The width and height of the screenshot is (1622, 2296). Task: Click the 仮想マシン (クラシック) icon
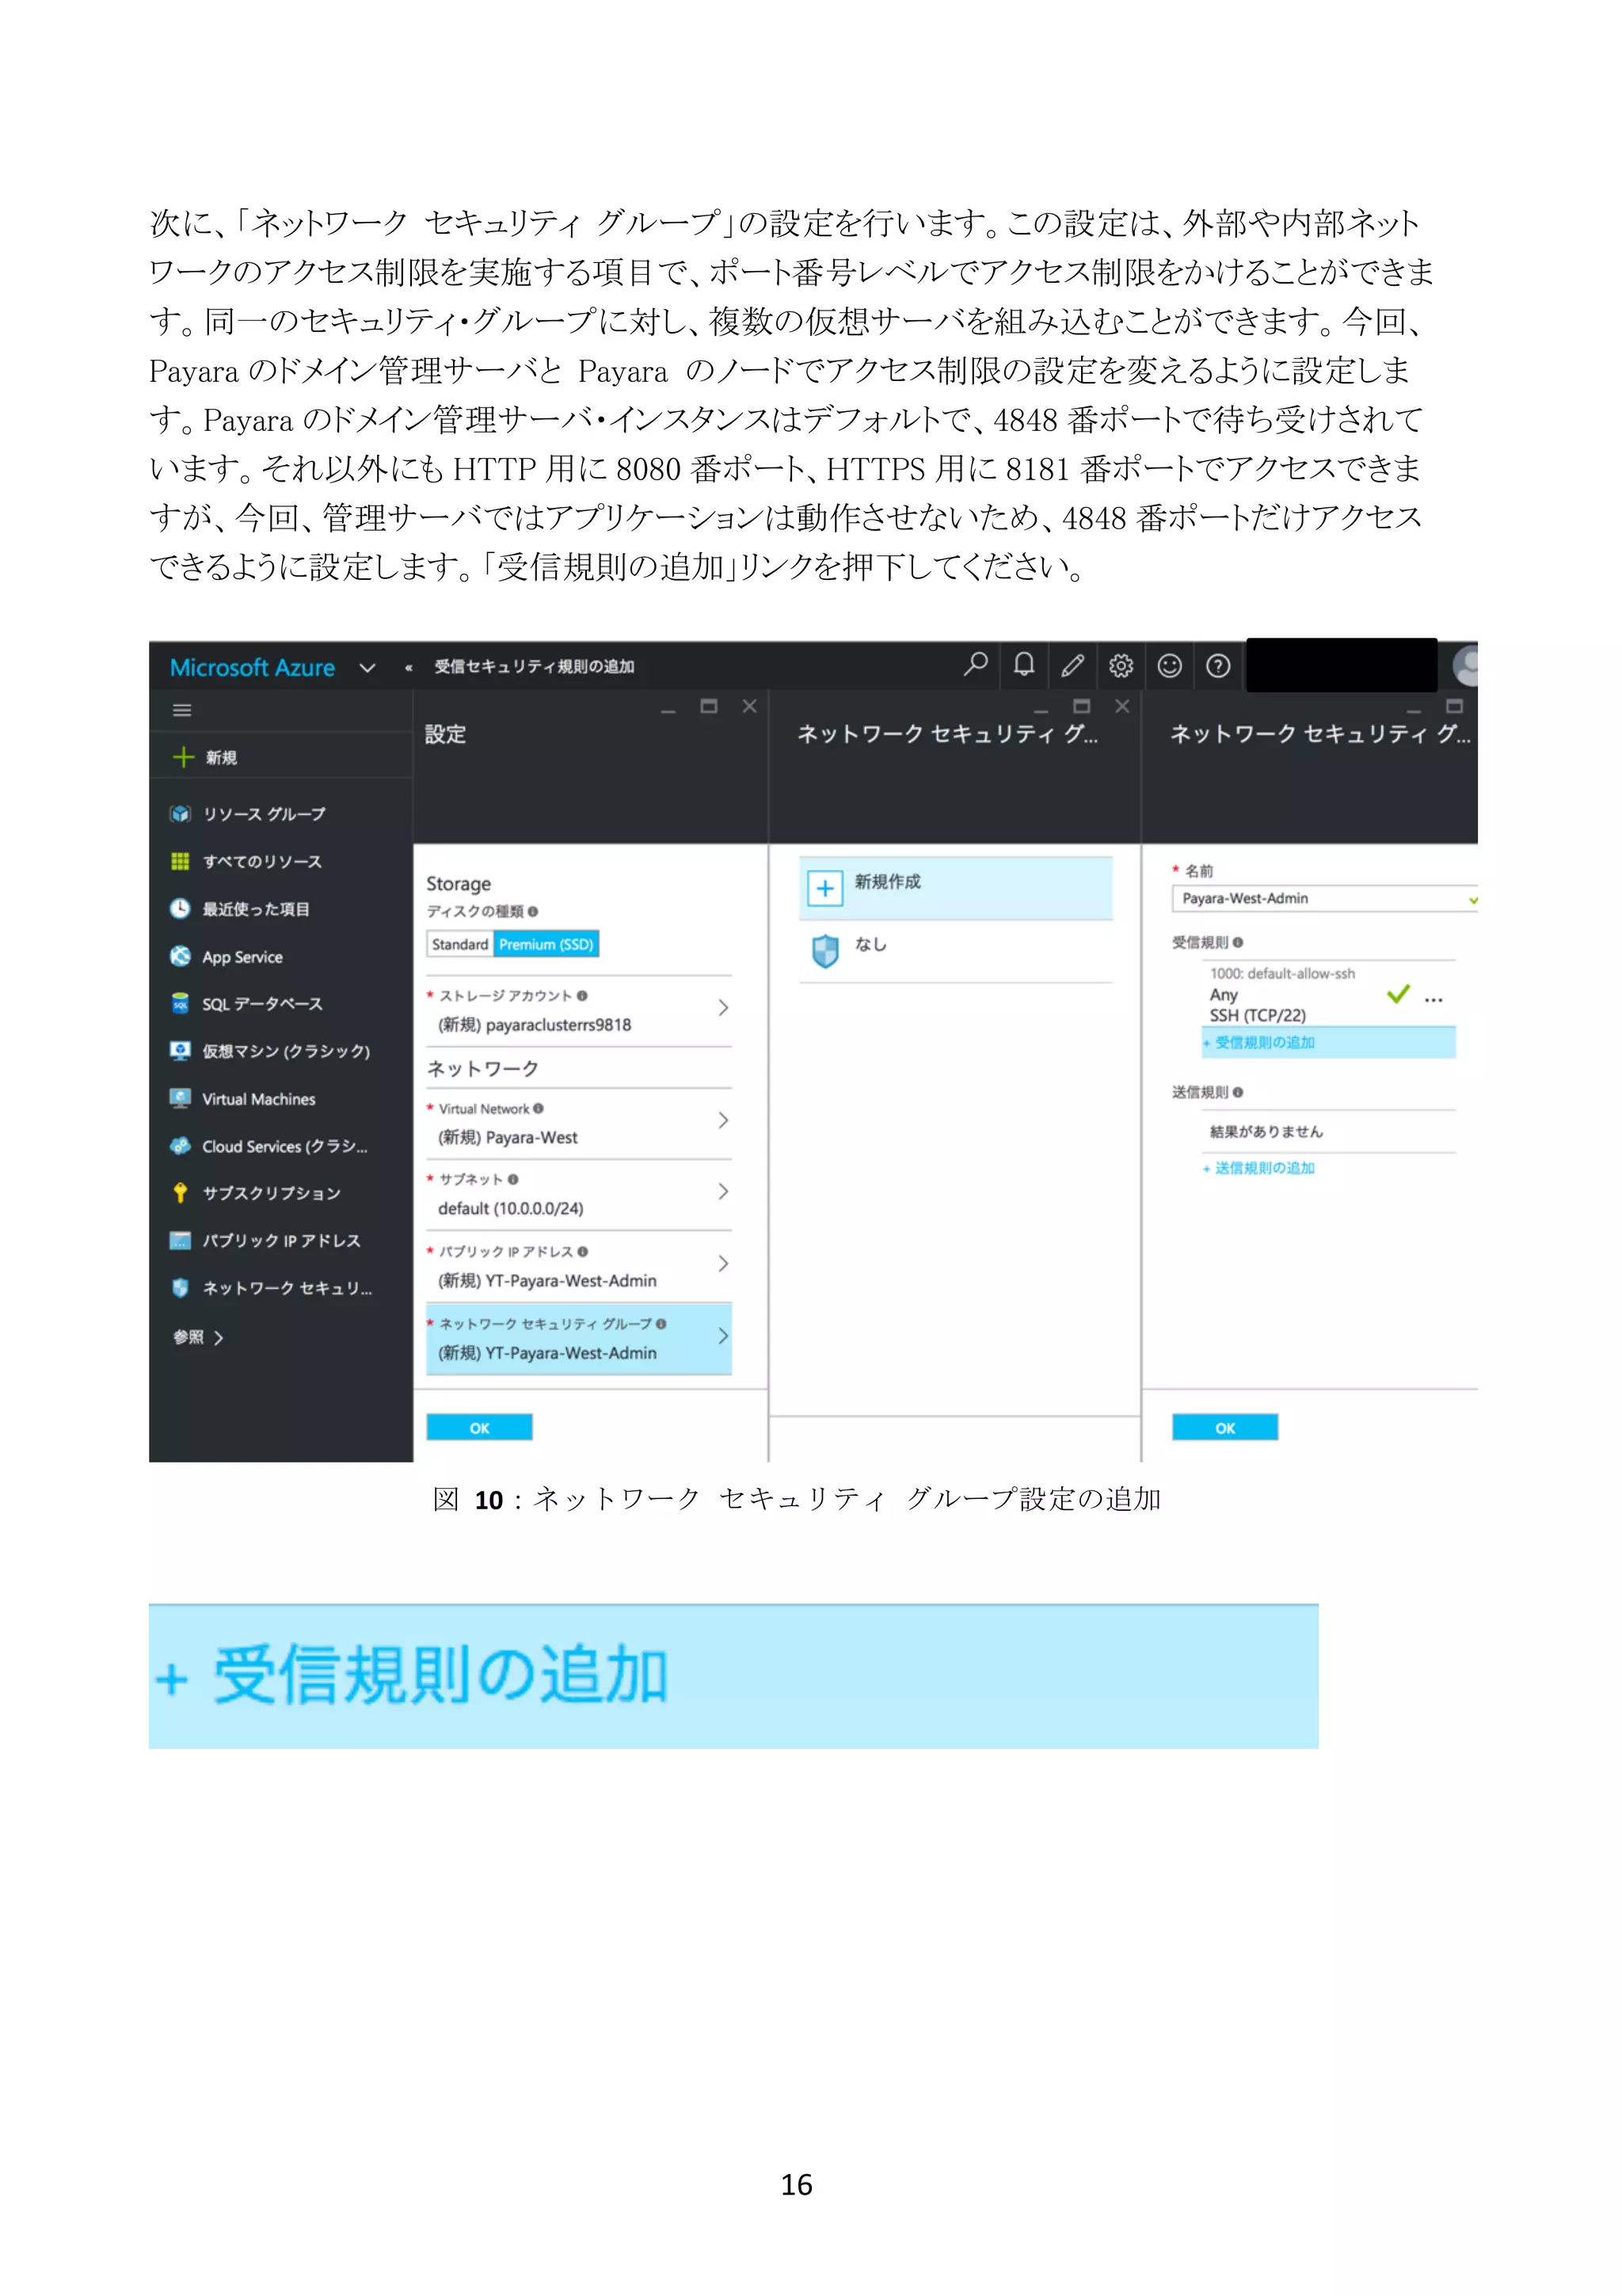tap(180, 1050)
